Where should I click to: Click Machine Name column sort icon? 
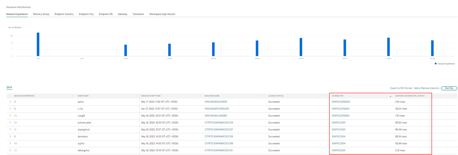click(263, 96)
